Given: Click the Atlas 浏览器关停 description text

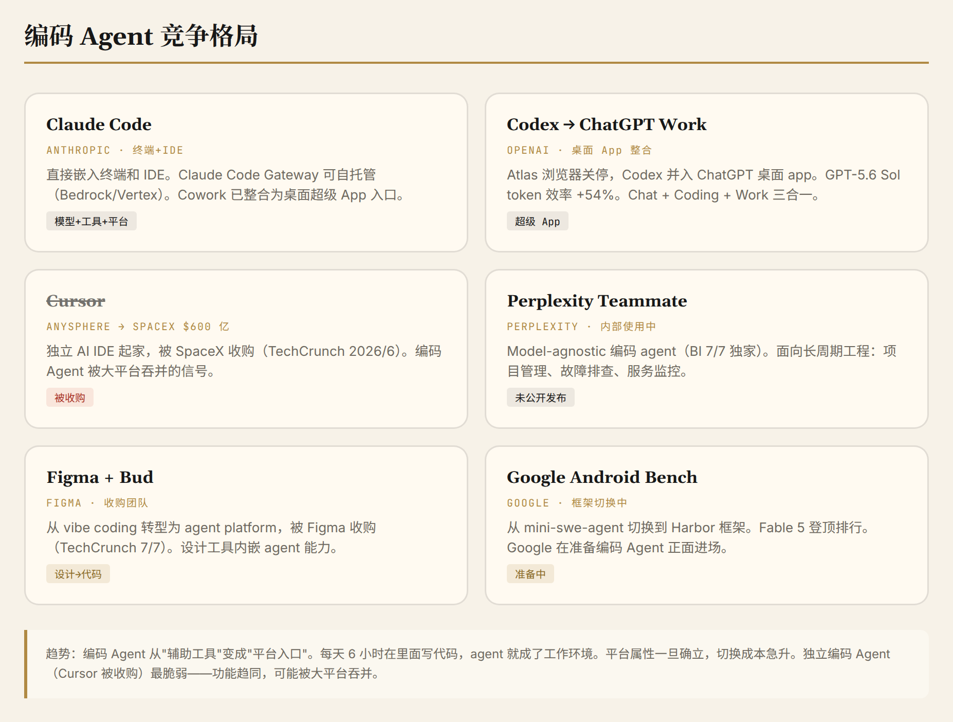Looking at the screenshot, I should (x=703, y=185).
